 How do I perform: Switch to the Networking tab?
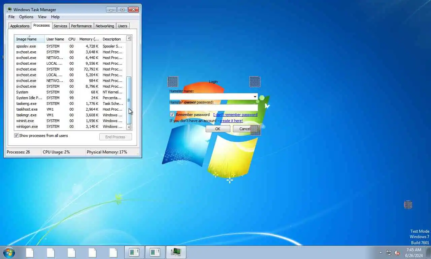tap(105, 26)
